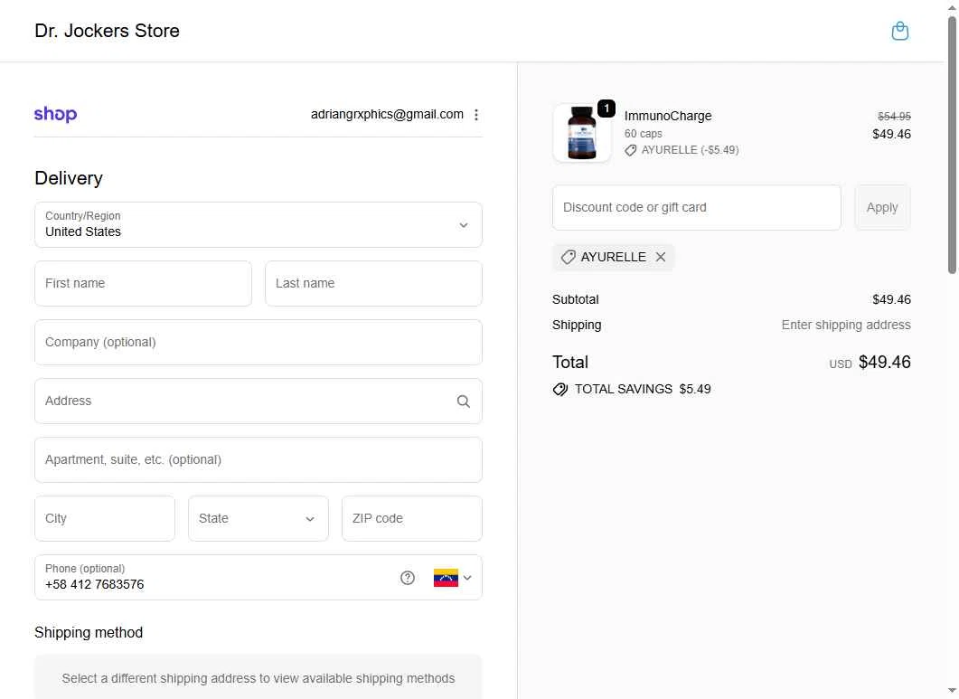Focus the Company (optional) field

coord(259,342)
